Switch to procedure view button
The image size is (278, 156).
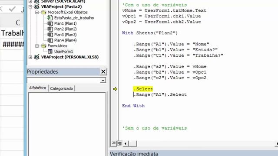pyautogui.click(x=114, y=143)
